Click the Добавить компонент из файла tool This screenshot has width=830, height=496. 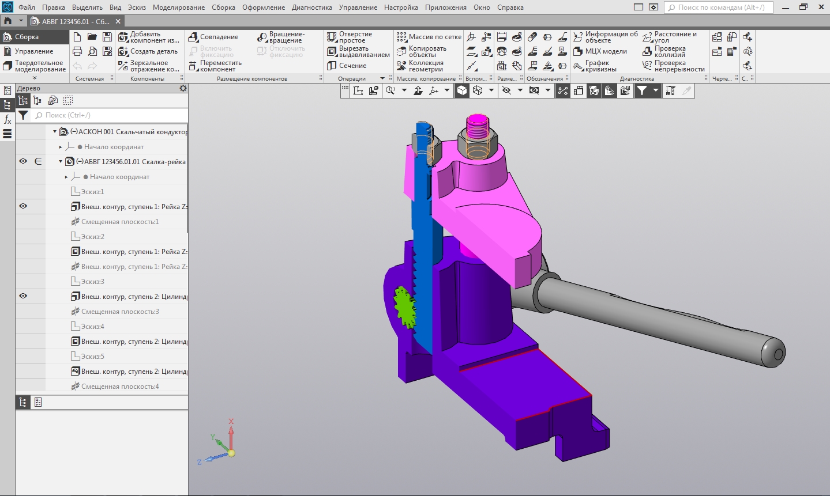[148, 37]
